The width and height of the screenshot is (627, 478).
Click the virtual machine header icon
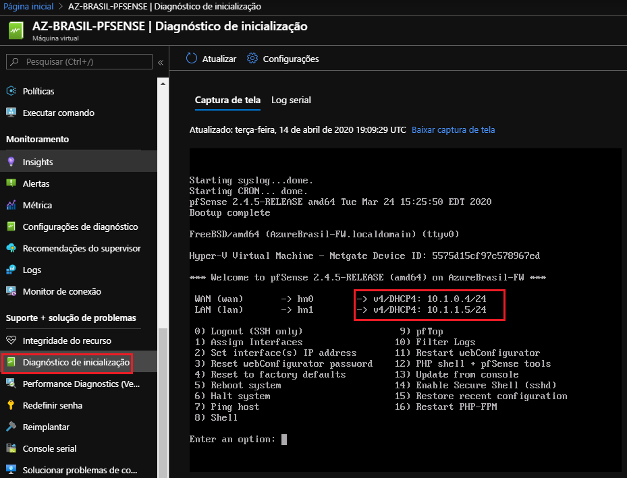click(x=16, y=30)
